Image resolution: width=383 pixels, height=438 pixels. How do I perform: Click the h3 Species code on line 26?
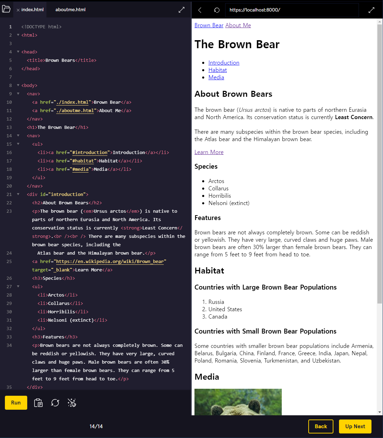coord(53,278)
